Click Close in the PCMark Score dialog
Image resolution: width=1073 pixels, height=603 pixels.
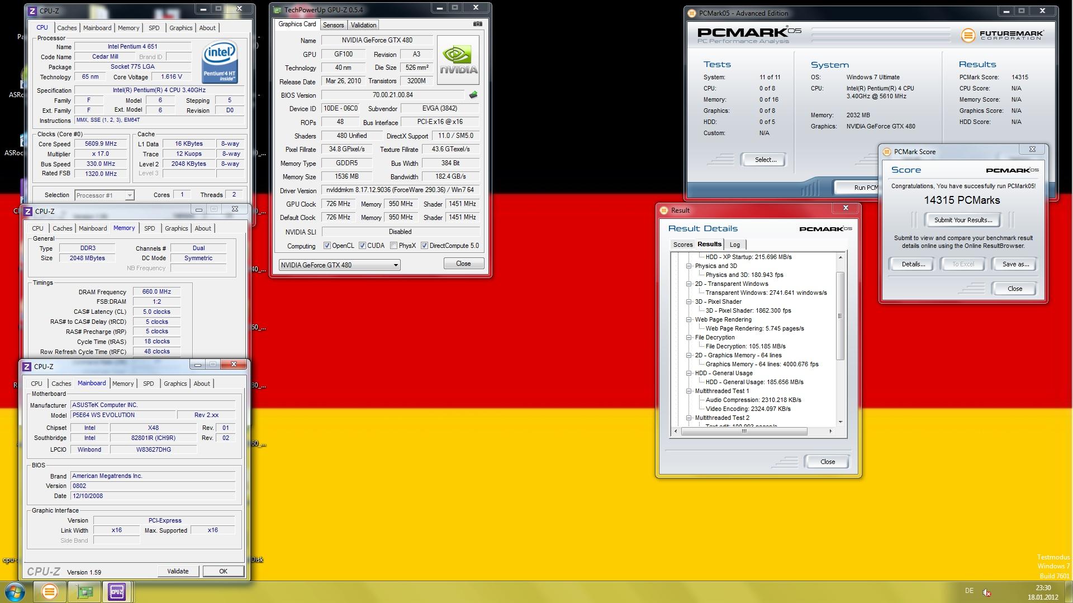[1014, 289]
